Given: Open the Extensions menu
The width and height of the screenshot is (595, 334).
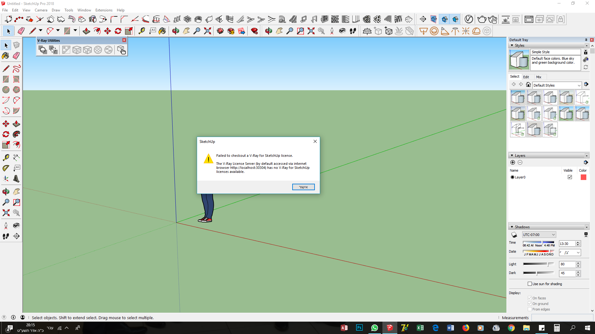Looking at the screenshot, I should tap(104, 10).
